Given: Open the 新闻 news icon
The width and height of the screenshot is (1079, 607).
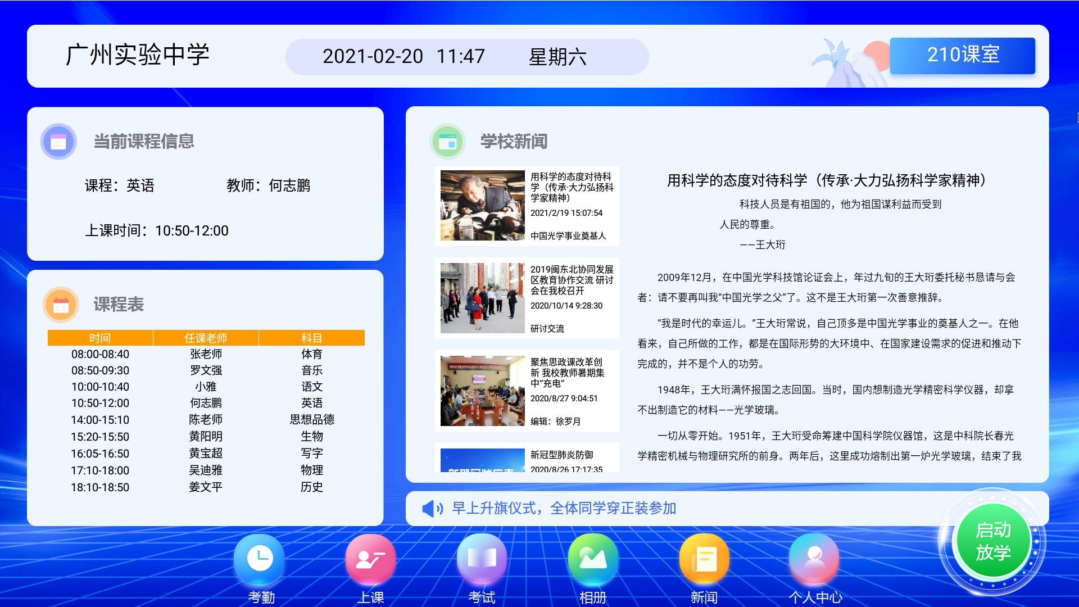Looking at the screenshot, I should pyautogui.click(x=704, y=559).
